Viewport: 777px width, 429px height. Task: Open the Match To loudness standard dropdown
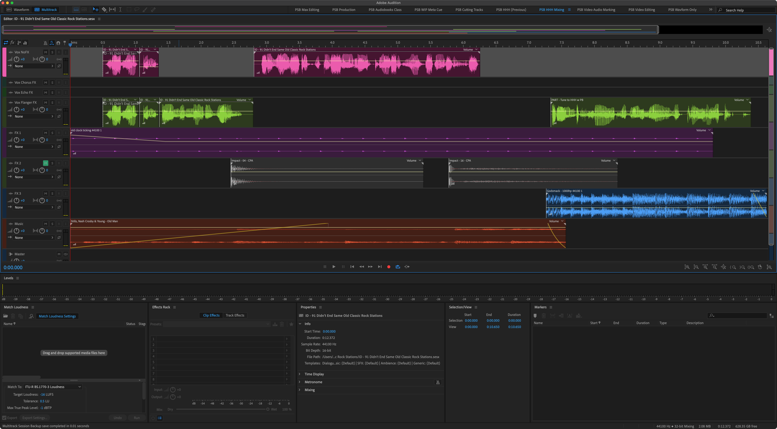(52, 387)
